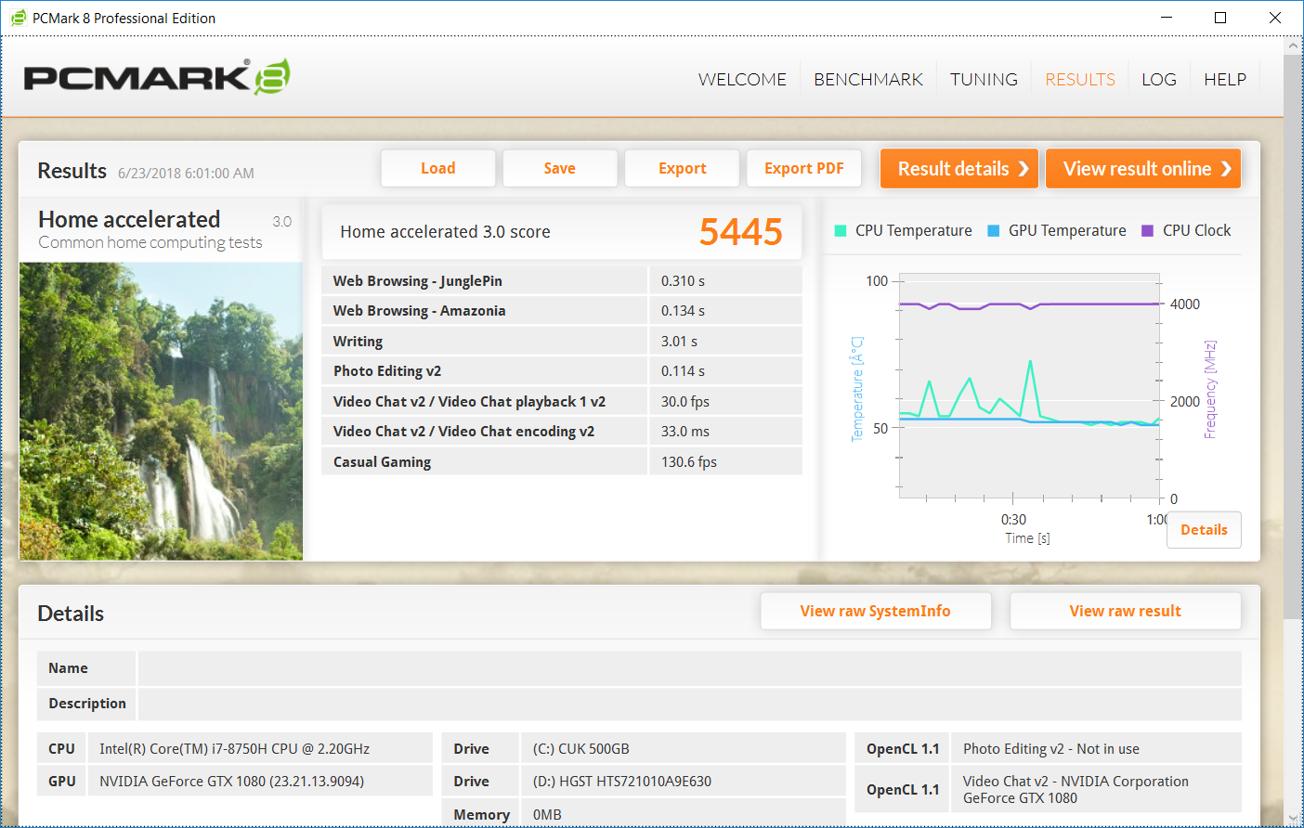Click the Save result button
The width and height of the screenshot is (1304, 828).
click(x=560, y=168)
